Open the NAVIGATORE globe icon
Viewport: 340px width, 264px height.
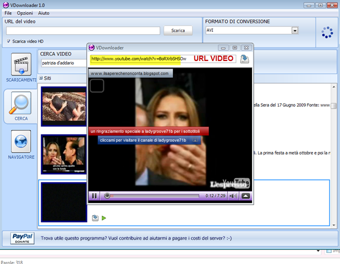pos(21,141)
